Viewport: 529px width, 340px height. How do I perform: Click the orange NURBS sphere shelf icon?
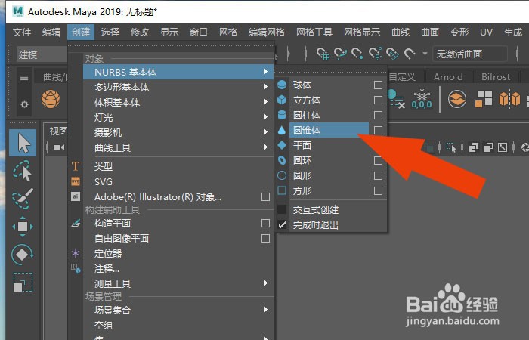click(51, 99)
